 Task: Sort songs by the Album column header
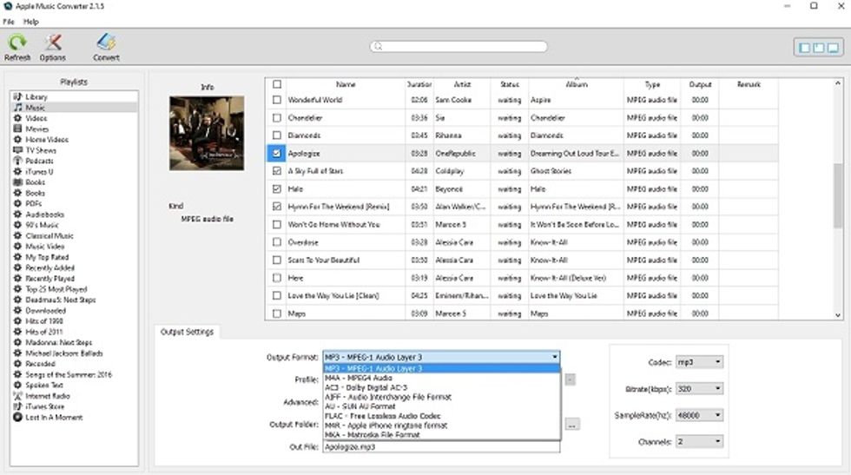(x=577, y=84)
